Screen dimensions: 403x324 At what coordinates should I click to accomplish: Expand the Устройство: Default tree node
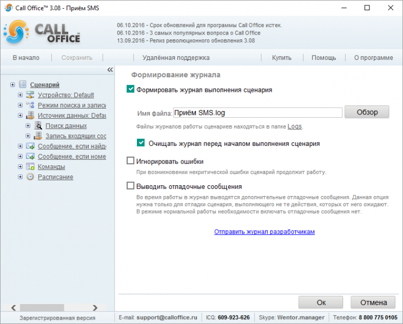click(20, 95)
